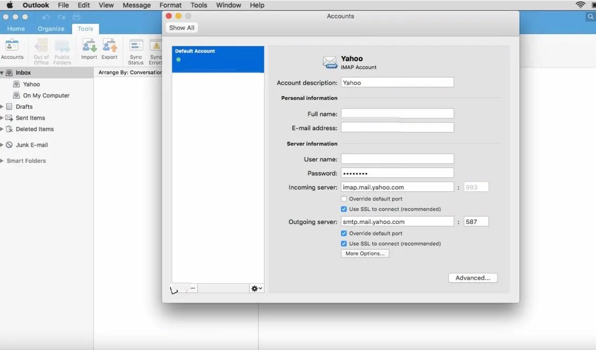Select the Default Account entry
The image size is (596, 350).
218,59
